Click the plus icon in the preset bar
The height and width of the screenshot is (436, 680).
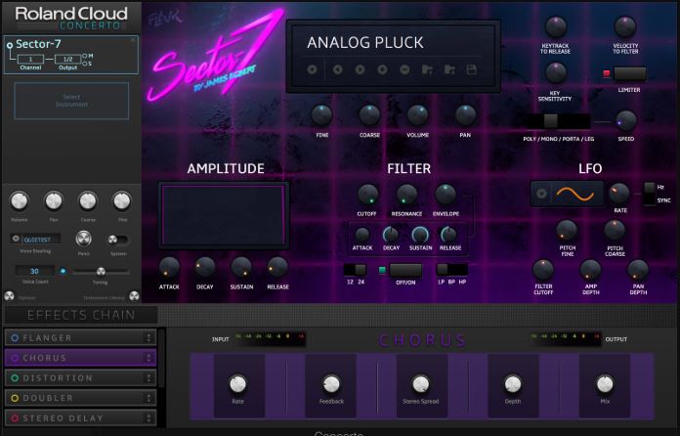(x=383, y=69)
